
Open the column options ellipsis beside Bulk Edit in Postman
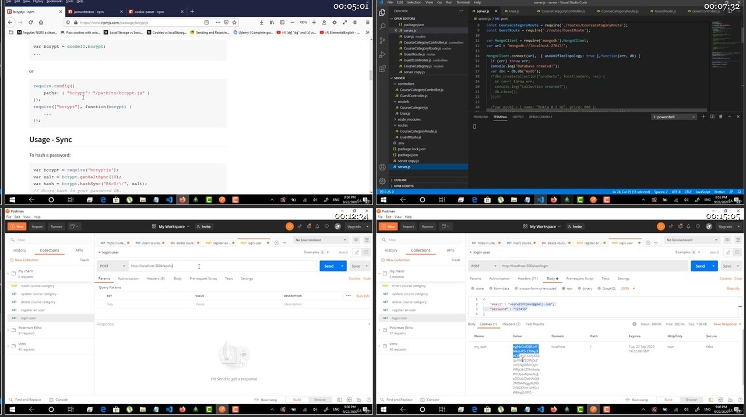pyautogui.click(x=349, y=296)
